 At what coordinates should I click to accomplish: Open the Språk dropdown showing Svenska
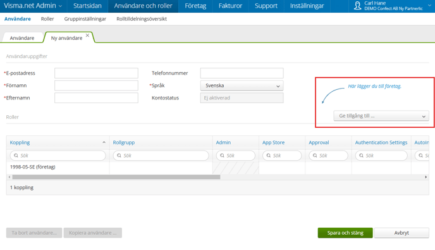point(242,85)
